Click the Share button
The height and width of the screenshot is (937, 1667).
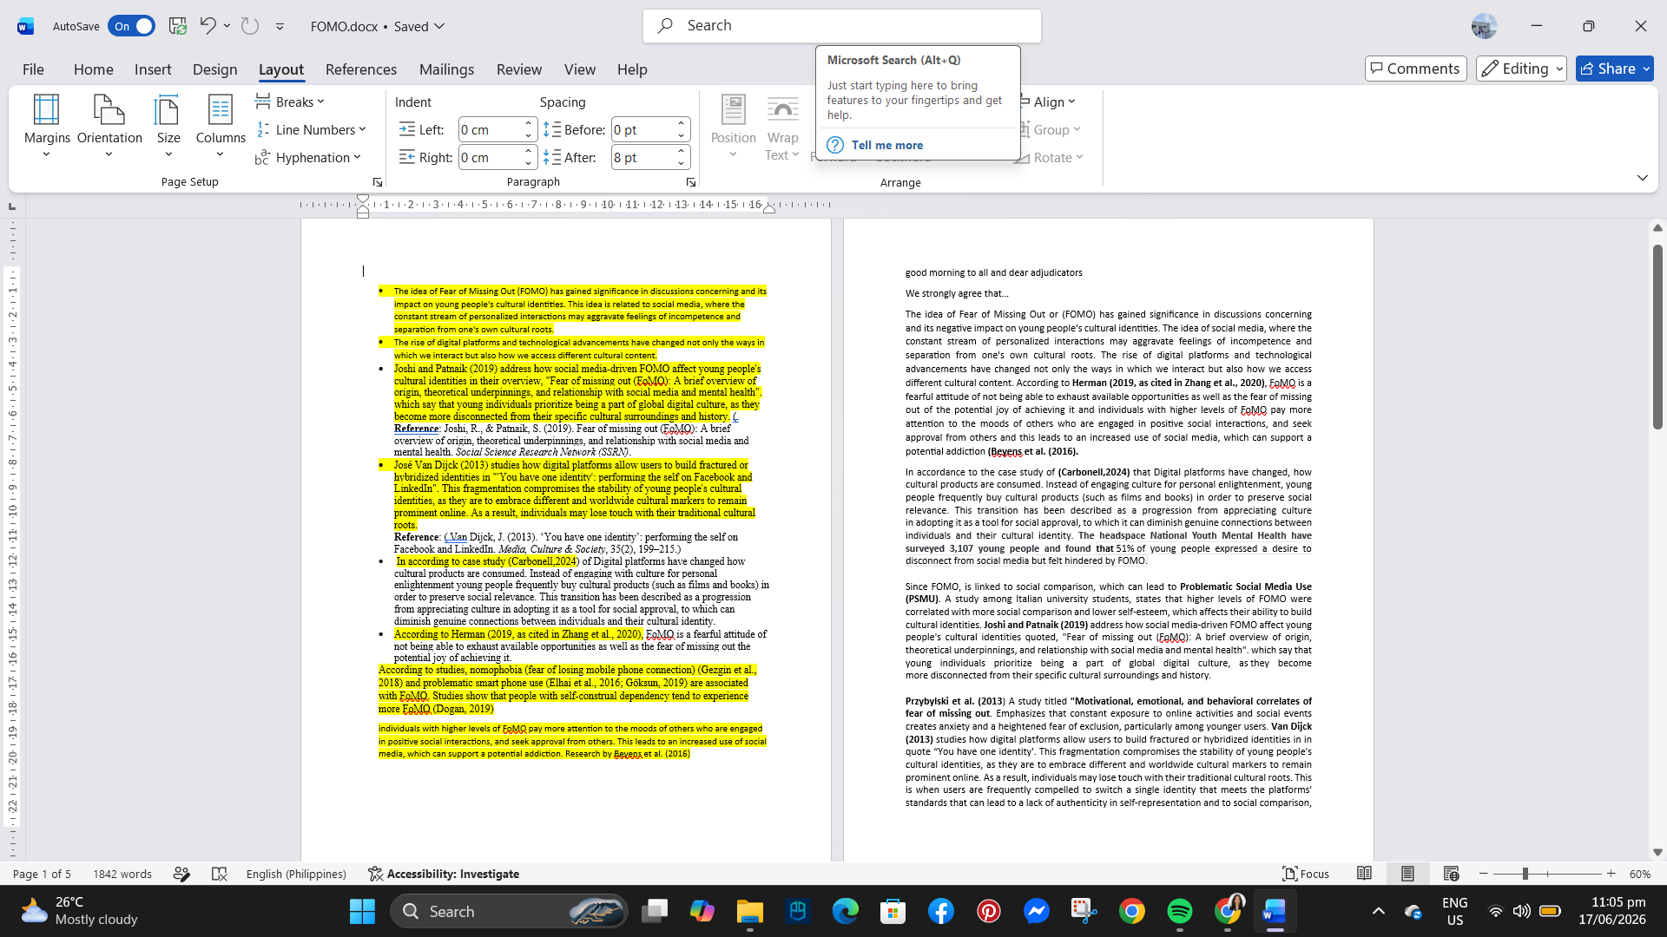(1614, 69)
